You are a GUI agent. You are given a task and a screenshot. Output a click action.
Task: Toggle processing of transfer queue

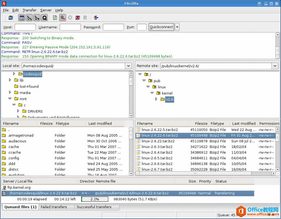click(x=63, y=18)
